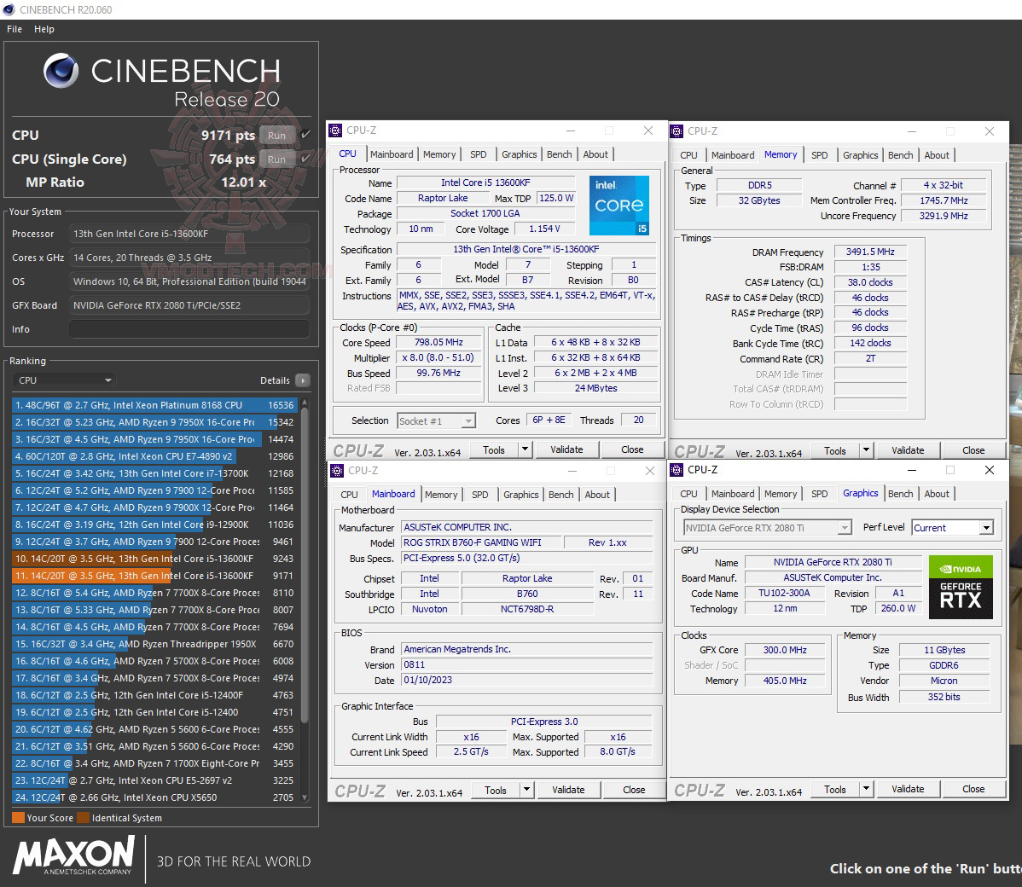Click the CPU-Z chip icon in top-left window
1022x887 pixels.
pos(335,130)
